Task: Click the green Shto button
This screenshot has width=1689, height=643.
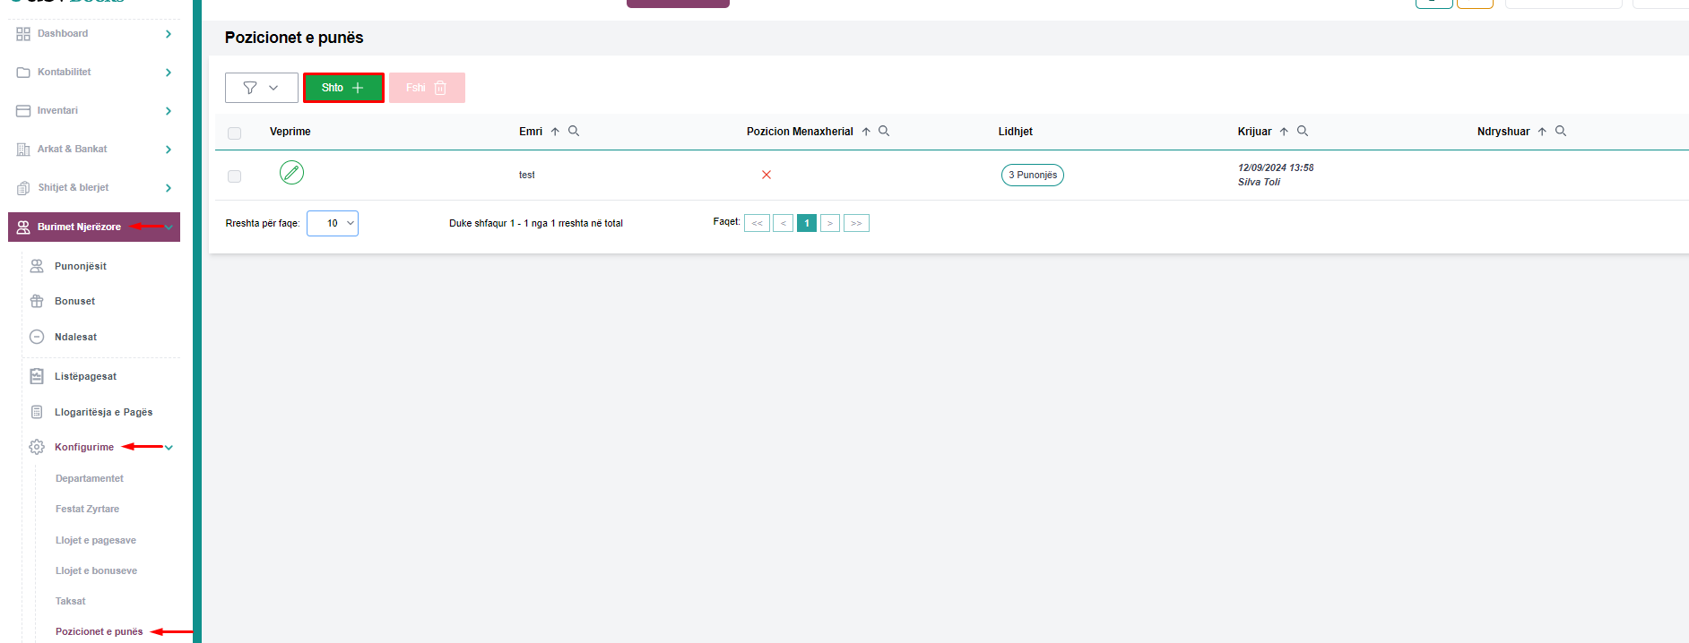Action: click(343, 88)
